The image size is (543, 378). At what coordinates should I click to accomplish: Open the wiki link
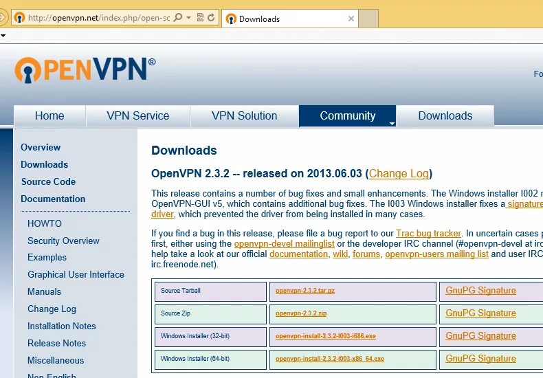[x=340, y=254]
